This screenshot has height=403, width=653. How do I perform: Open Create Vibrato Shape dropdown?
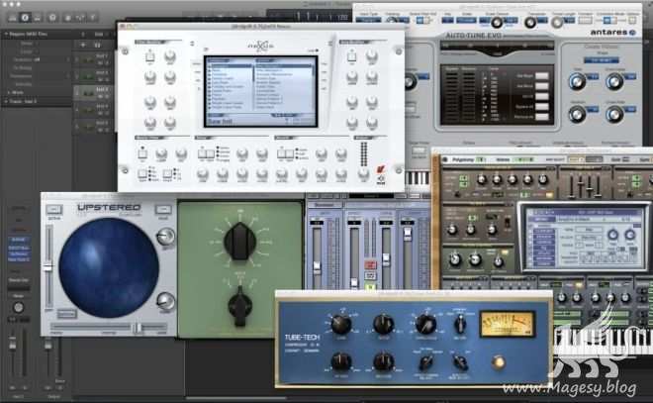click(x=601, y=60)
